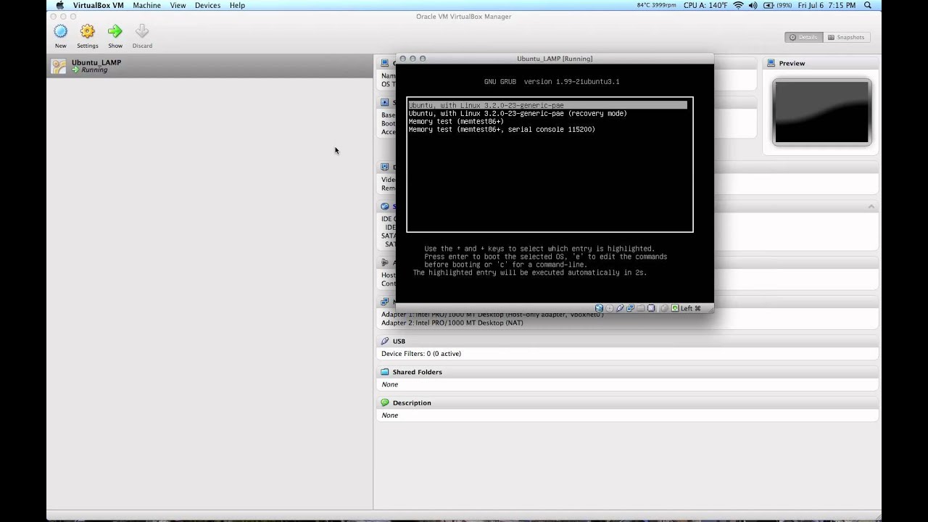Click the battery status menu bar icon
928x522 pixels.
[x=768, y=5]
